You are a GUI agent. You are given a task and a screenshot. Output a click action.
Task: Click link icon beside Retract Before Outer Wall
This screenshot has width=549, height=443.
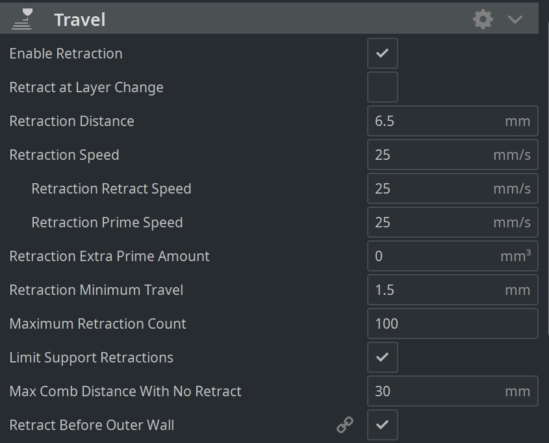click(345, 425)
